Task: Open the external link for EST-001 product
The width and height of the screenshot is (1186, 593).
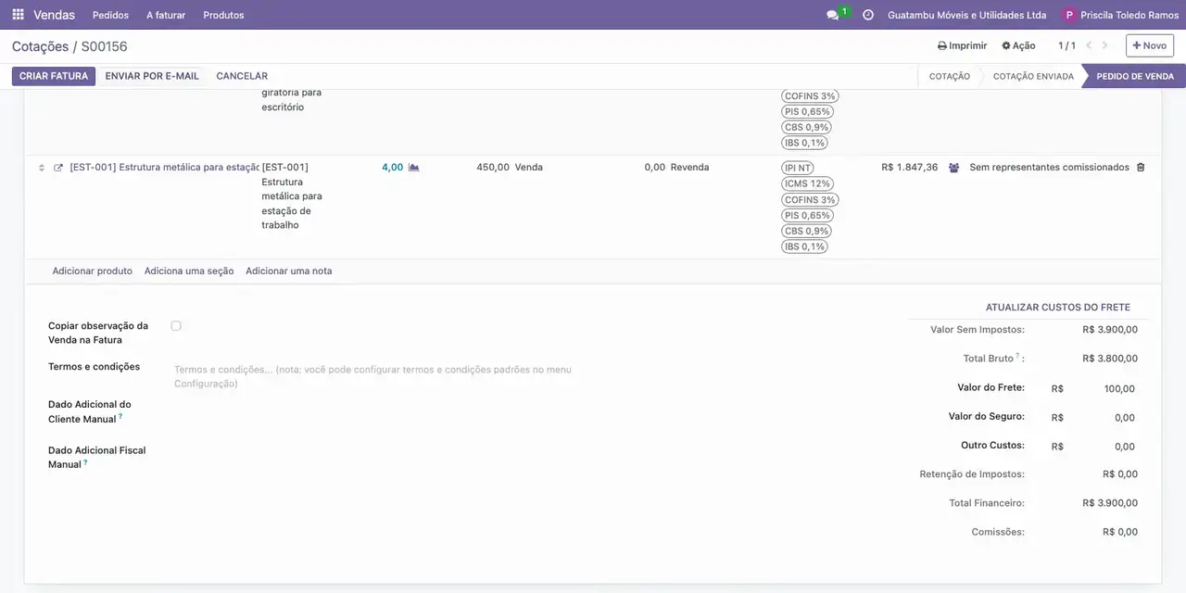Action: [58, 168]
